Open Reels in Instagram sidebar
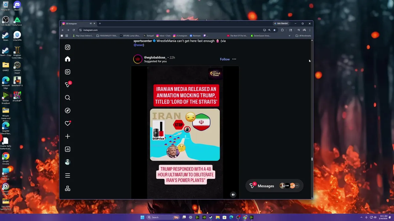Viewport: 394px width, 221px height. click(x=67, y=72)
